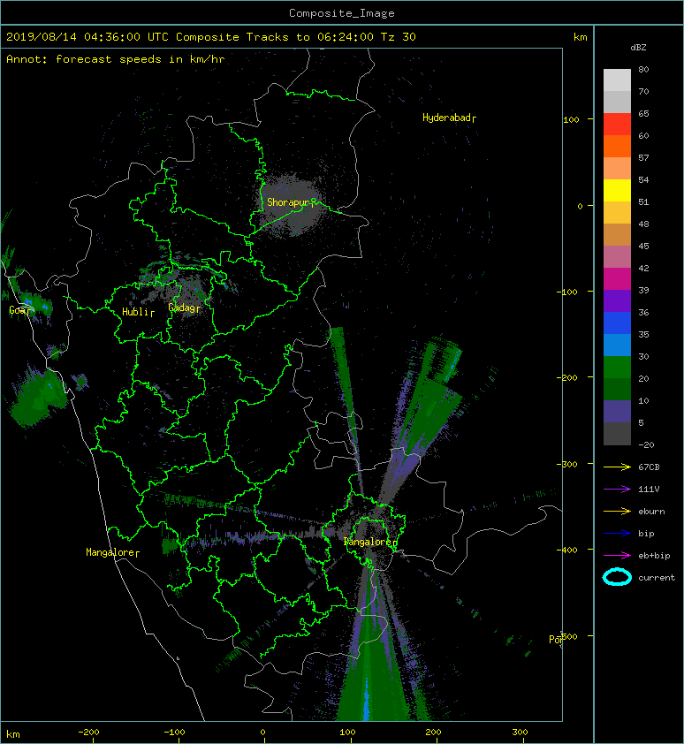Click the cyan current ellipse legend icon
The width and height of the screenshot is (684, 744).
[x=617, y=577]
